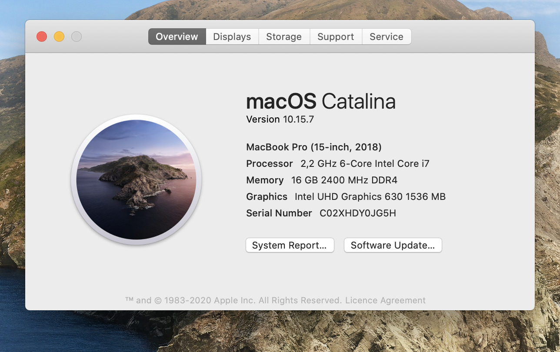Viewport: 560px width, 352px height.
Task: Click the Serial Number label
Action: coord(279,213)
